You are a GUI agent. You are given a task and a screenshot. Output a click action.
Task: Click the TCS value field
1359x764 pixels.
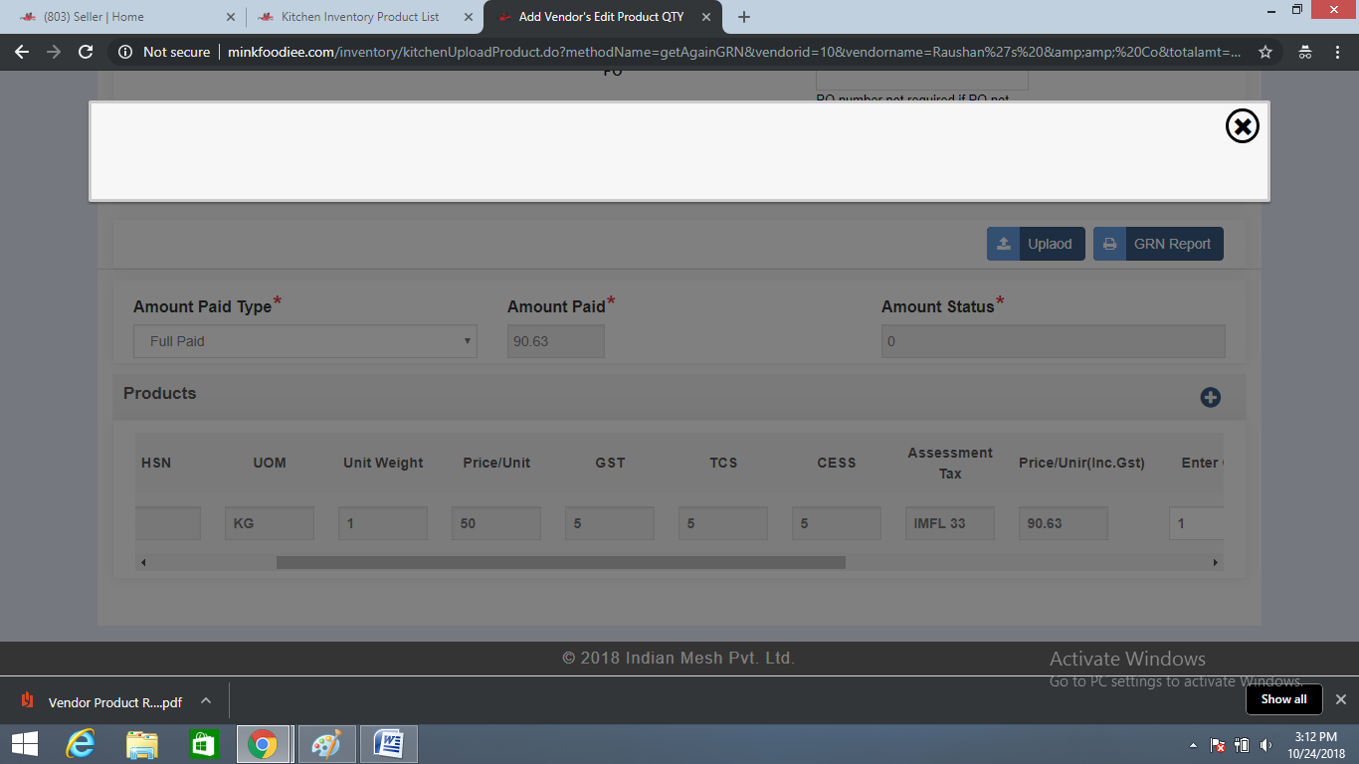coord(723,523)
